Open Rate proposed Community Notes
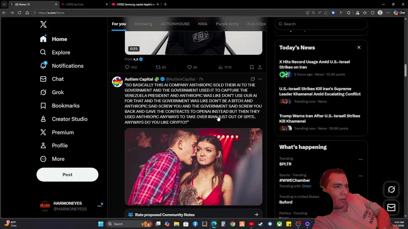This screenshot has width=408, height=229. tap(193, 215)
